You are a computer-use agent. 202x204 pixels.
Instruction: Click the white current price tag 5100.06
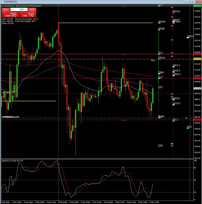[x=197, y=88]
